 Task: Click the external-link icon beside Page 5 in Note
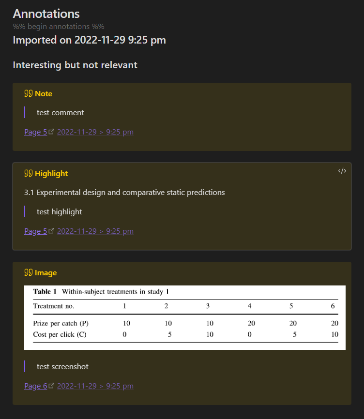[51, 131]
